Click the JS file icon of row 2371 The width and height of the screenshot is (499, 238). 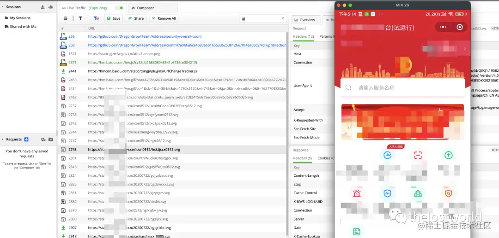[x=63, y=63]
